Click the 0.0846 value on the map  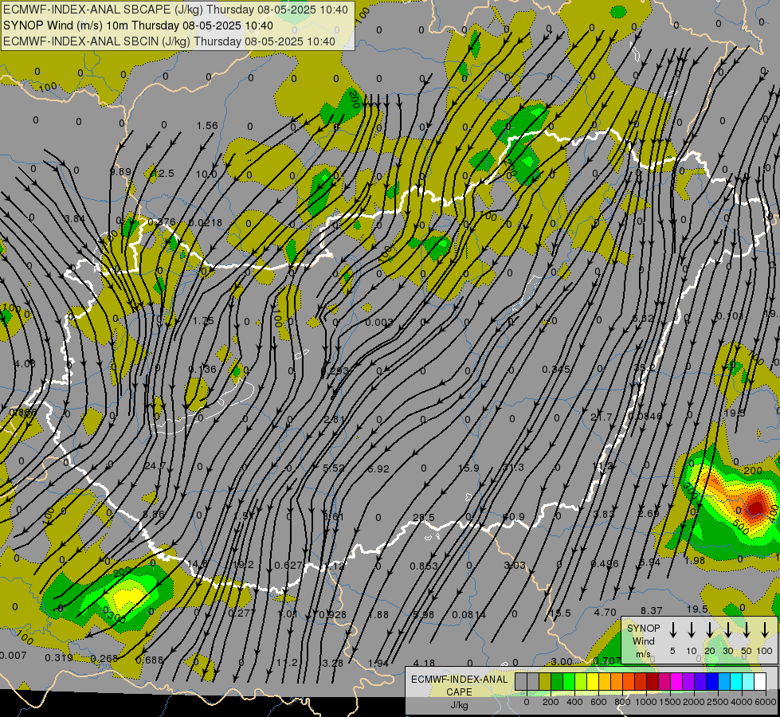pyautogui.click(x=645, y=416)
